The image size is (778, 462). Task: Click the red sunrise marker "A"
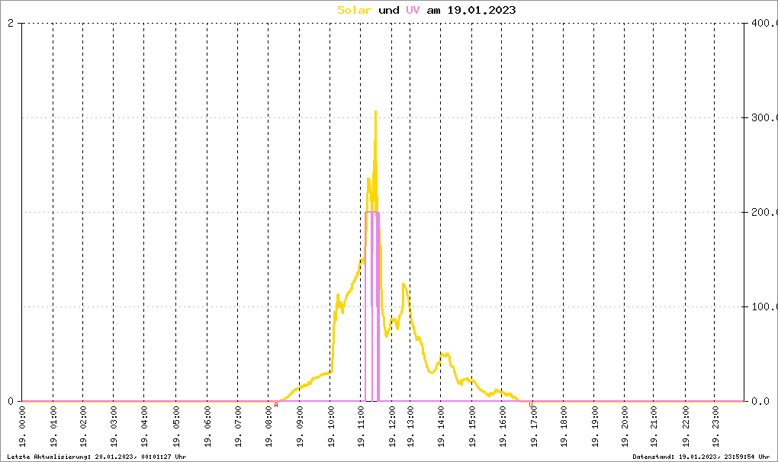click(x=276, y=405)
